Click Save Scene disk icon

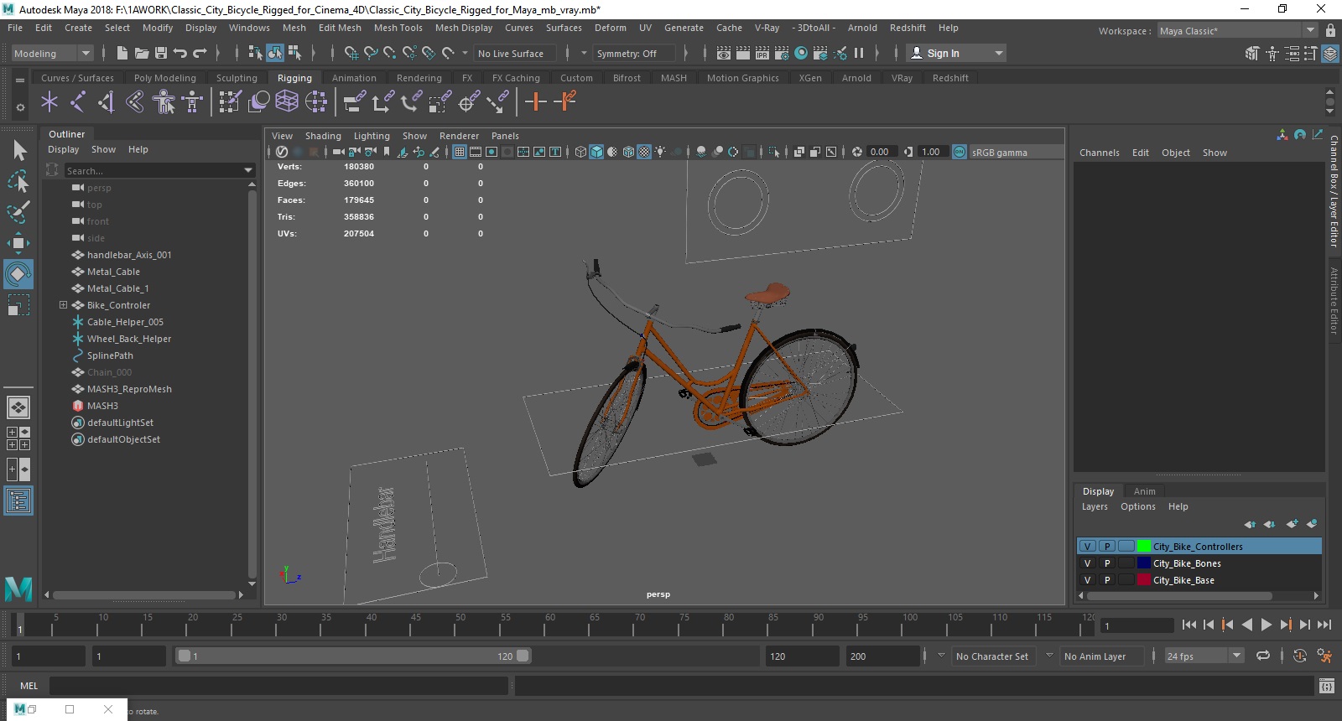[161, 53]
